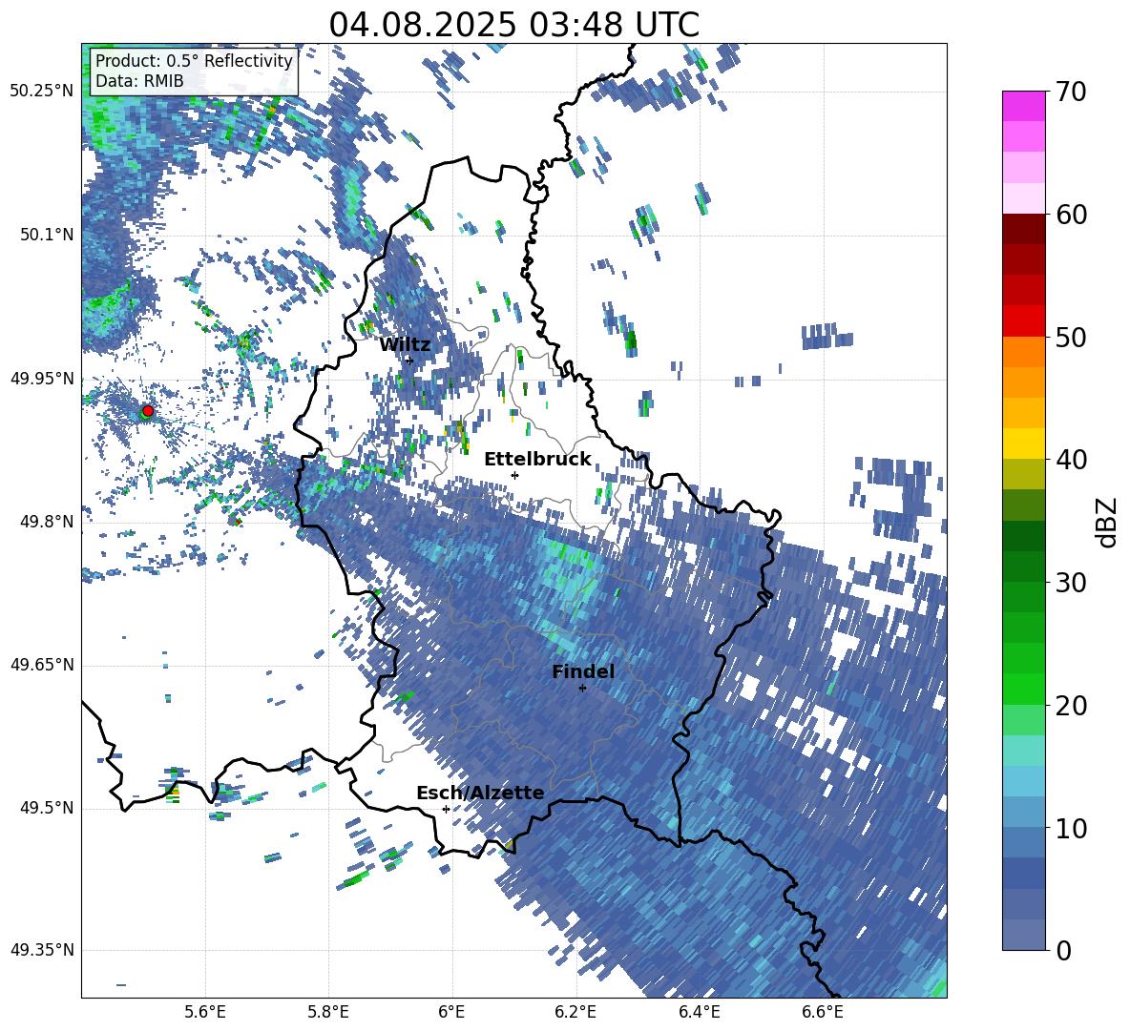Click the 60 tick on colorbar
Image resolution: width=1130 pixels, height=1031 pixels.
1070,215
